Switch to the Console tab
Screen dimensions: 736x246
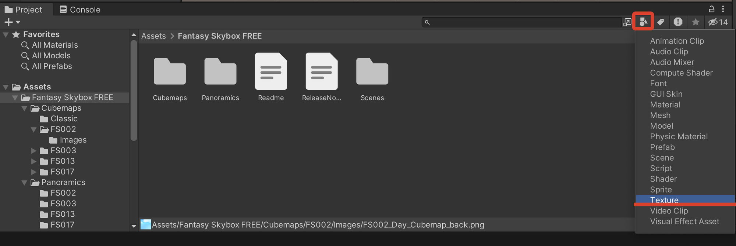pyautogui.click(x=80, y=10)
